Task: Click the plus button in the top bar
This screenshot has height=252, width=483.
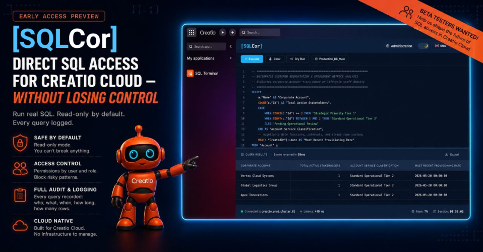Action: (x=232, y=32)
